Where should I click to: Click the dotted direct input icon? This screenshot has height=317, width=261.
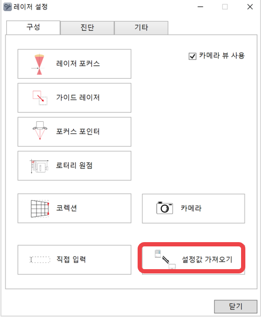[40, 260]
